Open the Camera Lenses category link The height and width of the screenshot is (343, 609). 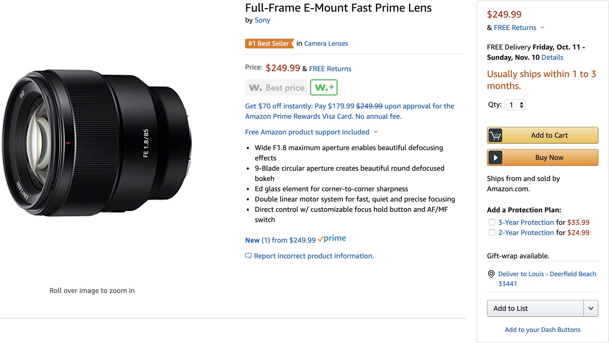326,44
